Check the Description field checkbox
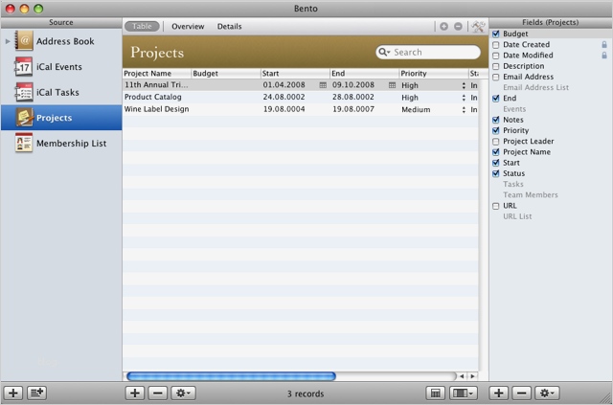 click(x=496, y=66)
